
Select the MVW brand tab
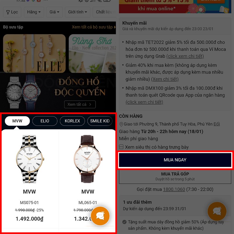tap(17, 121)
